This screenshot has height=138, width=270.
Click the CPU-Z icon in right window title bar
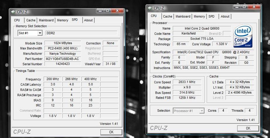pos(150,8)
